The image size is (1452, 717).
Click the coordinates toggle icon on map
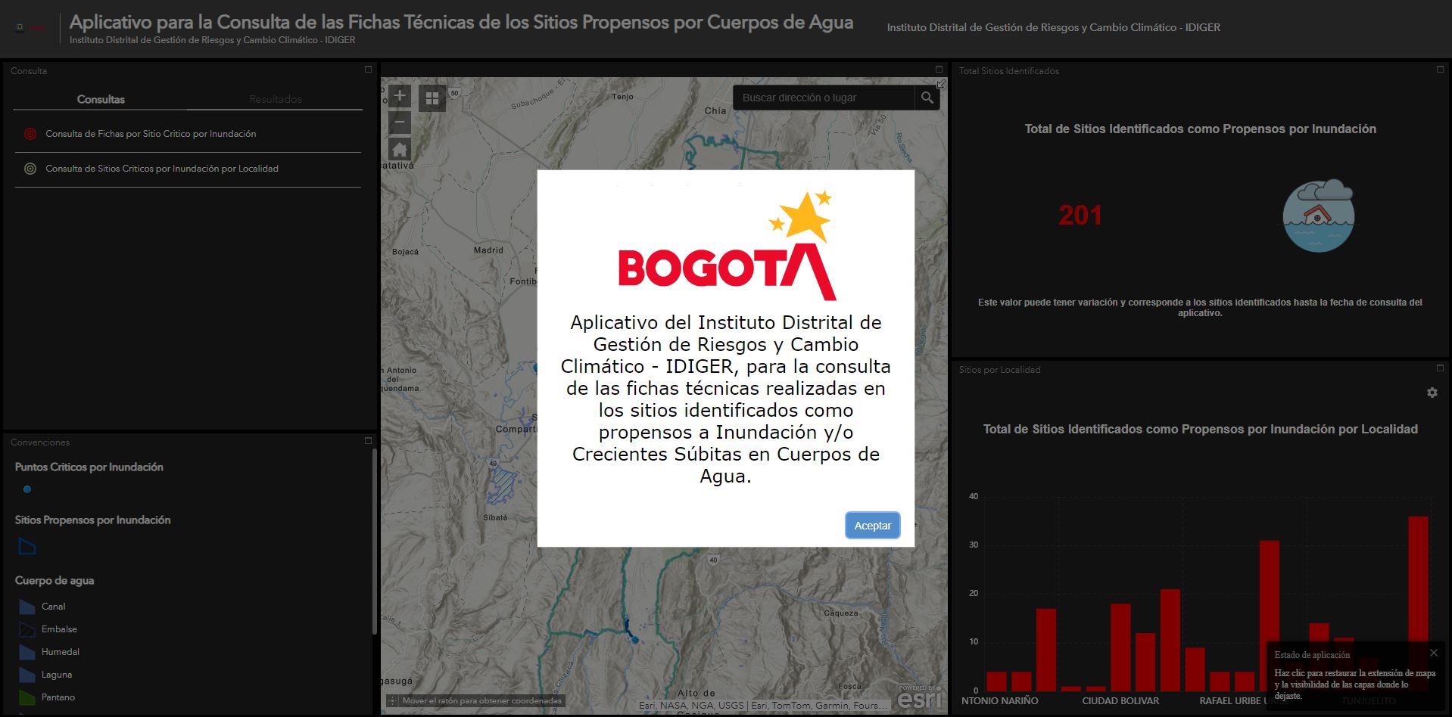393,701
